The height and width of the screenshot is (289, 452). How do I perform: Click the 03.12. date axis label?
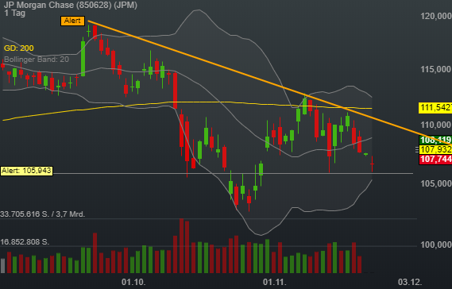(410, 282)
